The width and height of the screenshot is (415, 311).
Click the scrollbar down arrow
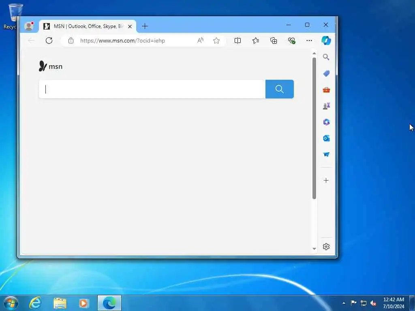(x=314, y=249)
